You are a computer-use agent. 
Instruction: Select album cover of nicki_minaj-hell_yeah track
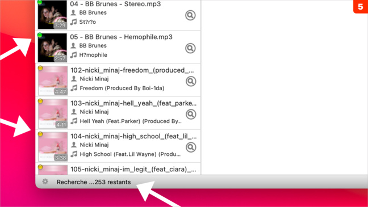tap(53, 113)
